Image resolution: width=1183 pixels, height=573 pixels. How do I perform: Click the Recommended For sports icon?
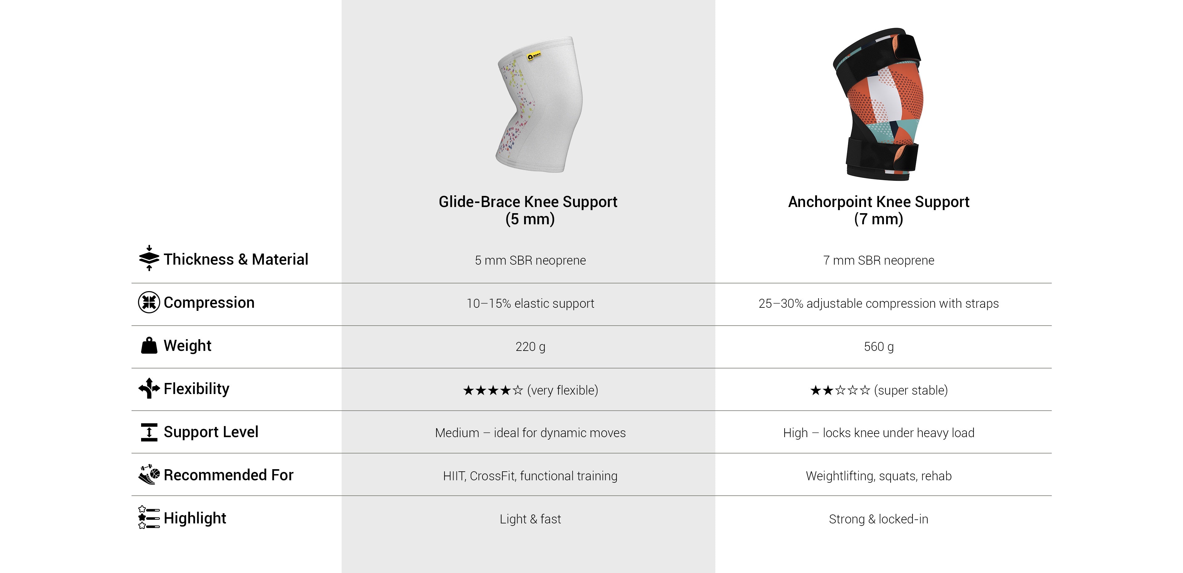(x=149, y=475)
